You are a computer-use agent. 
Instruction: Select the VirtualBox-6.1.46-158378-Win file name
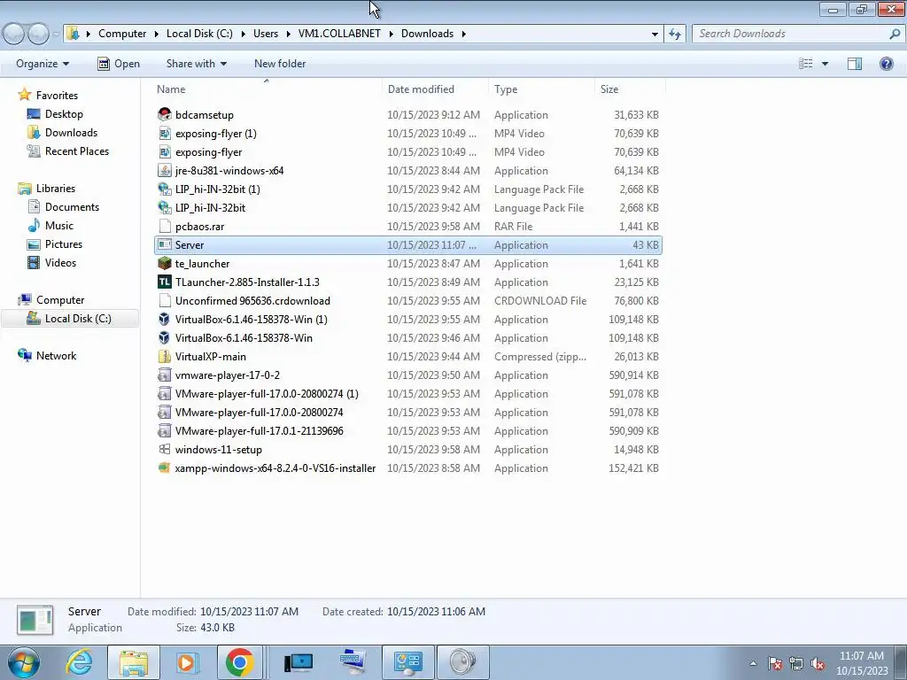coord(244,337)
